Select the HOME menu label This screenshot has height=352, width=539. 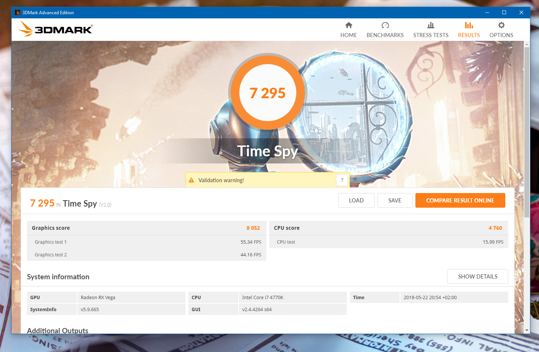click(349, 35)
